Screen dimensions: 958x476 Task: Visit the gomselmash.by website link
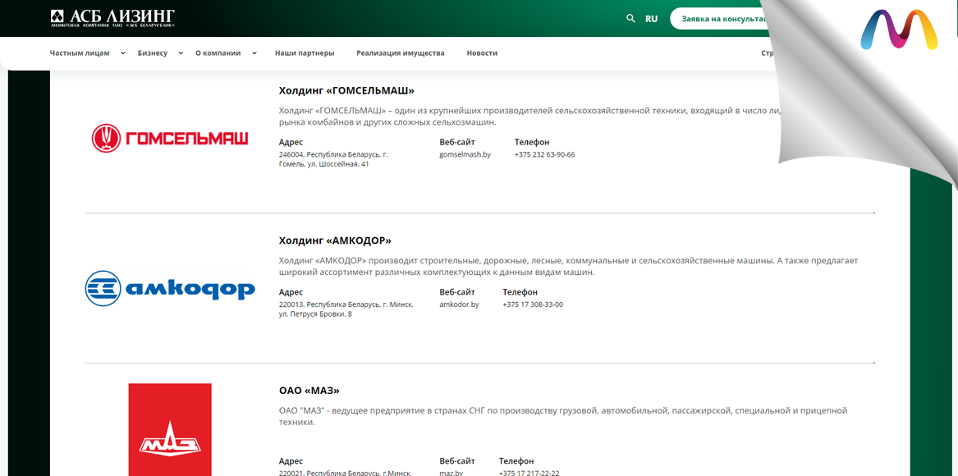(x=465, y=154)
